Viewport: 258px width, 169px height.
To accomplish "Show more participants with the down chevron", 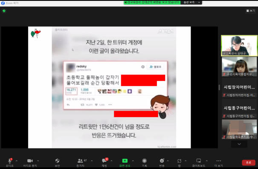I will point(239,144).
